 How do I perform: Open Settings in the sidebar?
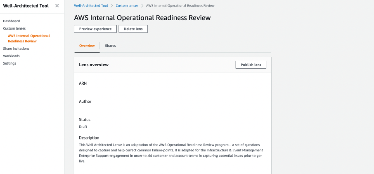9,63
